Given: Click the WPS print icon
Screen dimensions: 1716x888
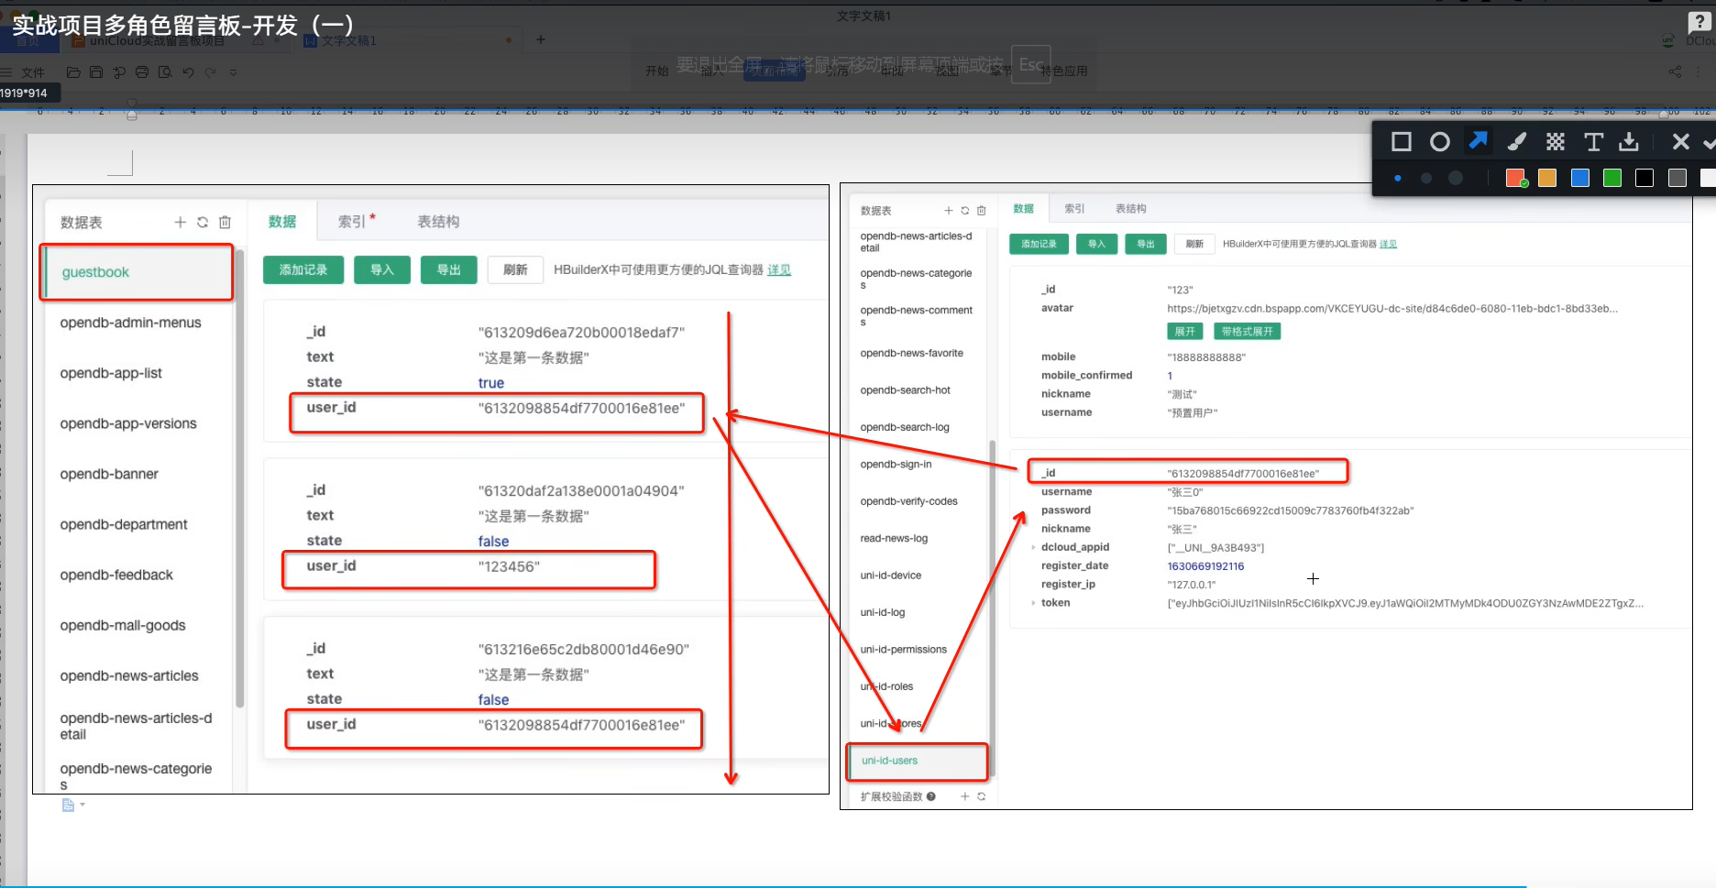Looking at the screenshot, I should (142, 72).
